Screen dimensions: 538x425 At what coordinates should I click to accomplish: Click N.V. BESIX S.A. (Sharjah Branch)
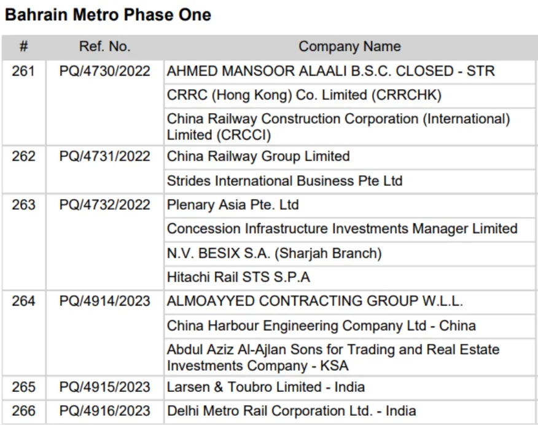click(274, 253)
